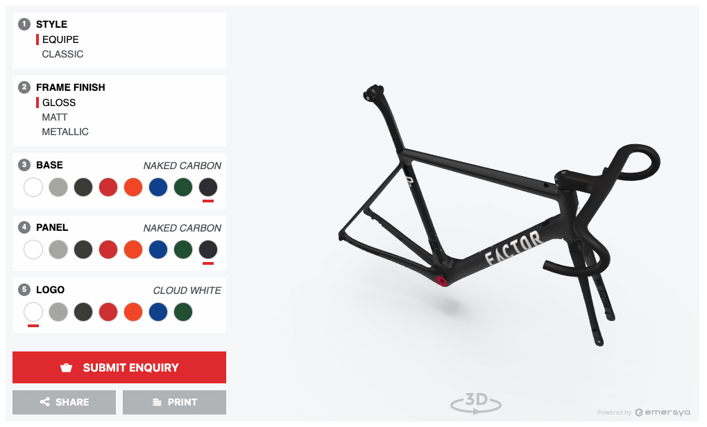Choose the orange Logo color swatch
Screen dimensions: 707x427
(133, 312)
